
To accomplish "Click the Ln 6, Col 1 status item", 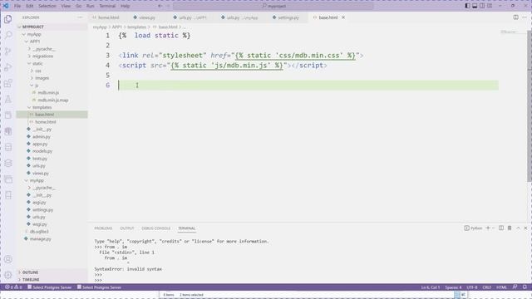I will [x=431, y=287].
